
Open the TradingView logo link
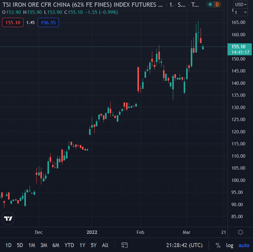8,218
